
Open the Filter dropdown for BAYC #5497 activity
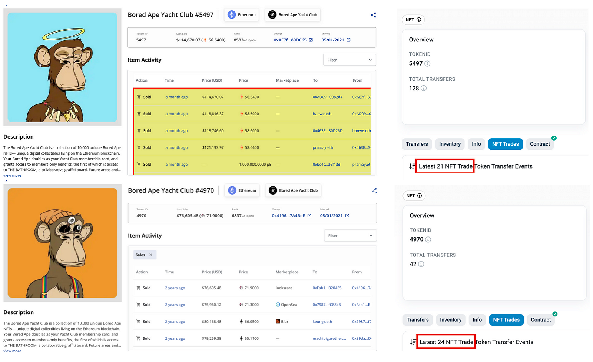[349, 60]
